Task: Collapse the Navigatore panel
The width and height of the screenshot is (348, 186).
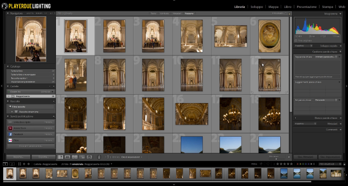Action: (x=8, y=13)
